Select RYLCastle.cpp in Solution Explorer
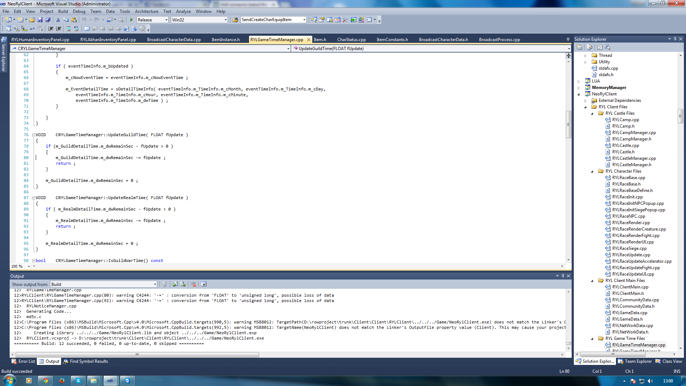686x386 pixels. (625, 145)
